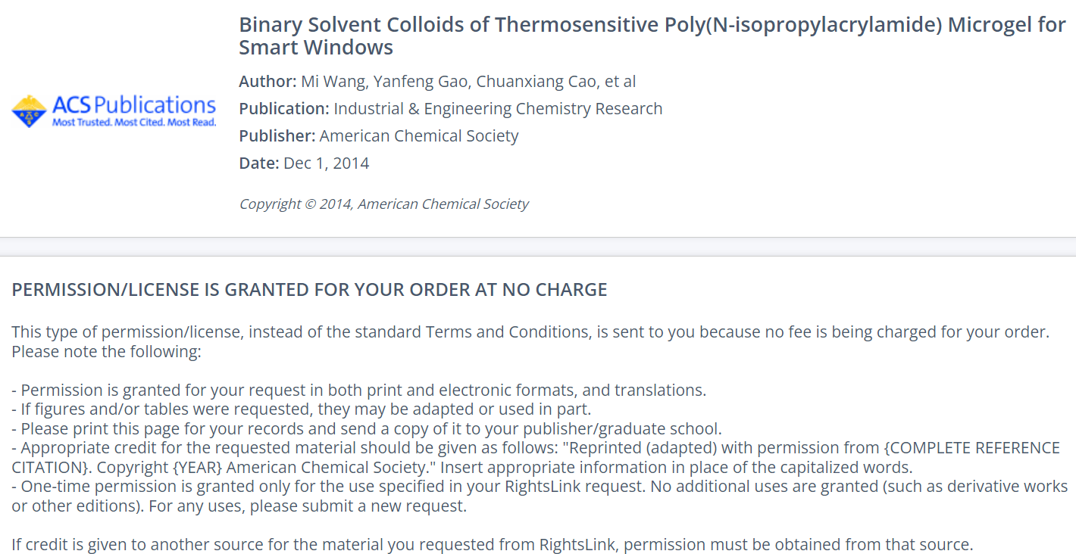Click the 'Most Trusted. Most Cited. Most Read.' tagline
This screenshot has width=1076, height=554.
click(x=134, y=123)
